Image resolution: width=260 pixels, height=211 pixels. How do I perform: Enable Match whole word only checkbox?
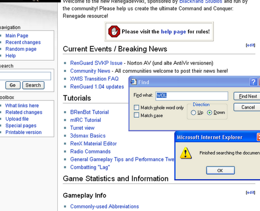(x=137, y=108)
